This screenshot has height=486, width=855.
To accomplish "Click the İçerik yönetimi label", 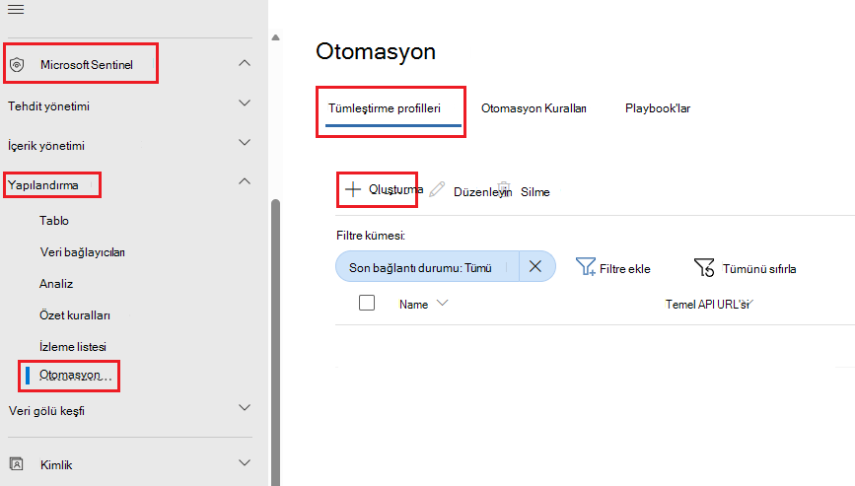I will pos(46,146).
